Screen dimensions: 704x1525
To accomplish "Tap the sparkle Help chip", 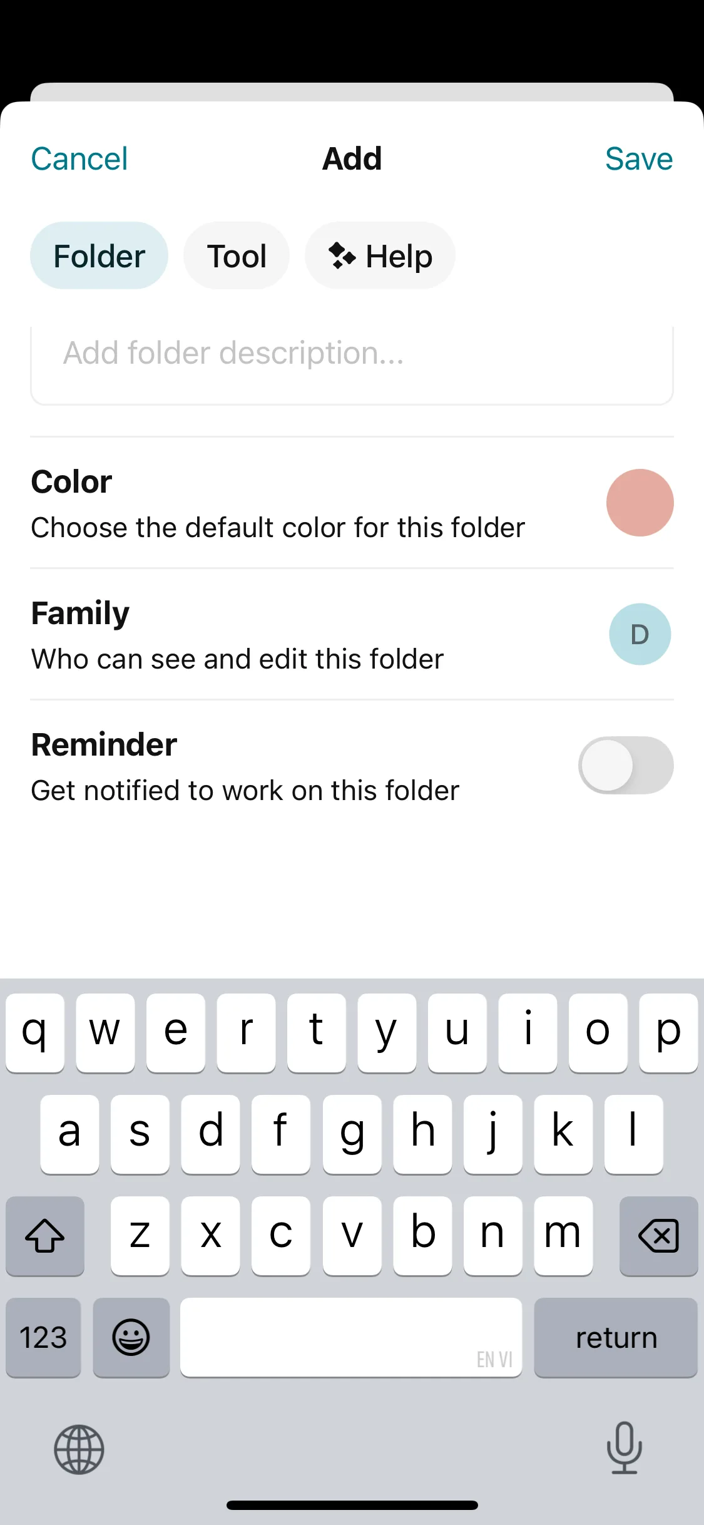I will [x=380, y=256].
